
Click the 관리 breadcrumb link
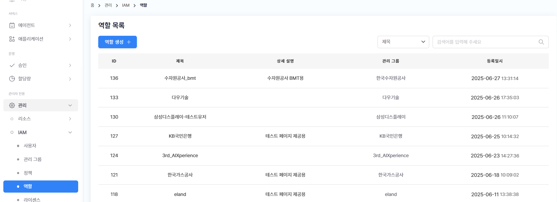click(x=108, y=5)
